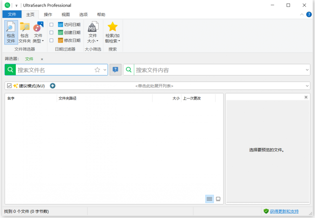Open the 获得更新和支持 link
The width and height of the screenshot is (315, 218).
pyautogui.click(x=284, y=211)
